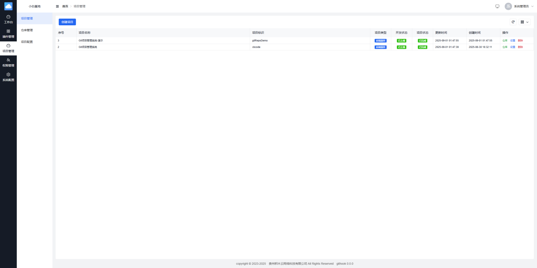Open 仓库 for the gitRepoDemo project
The height and width of the screenshot is (268, 537).
(x=505, y=40)
